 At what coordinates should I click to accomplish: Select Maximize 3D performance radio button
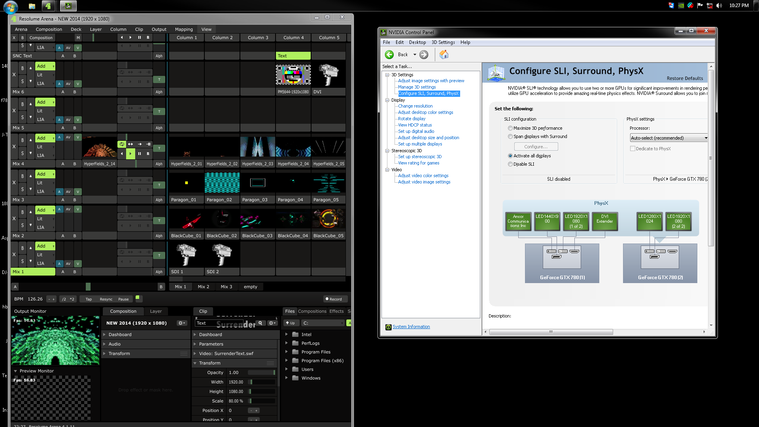point(510,128)
